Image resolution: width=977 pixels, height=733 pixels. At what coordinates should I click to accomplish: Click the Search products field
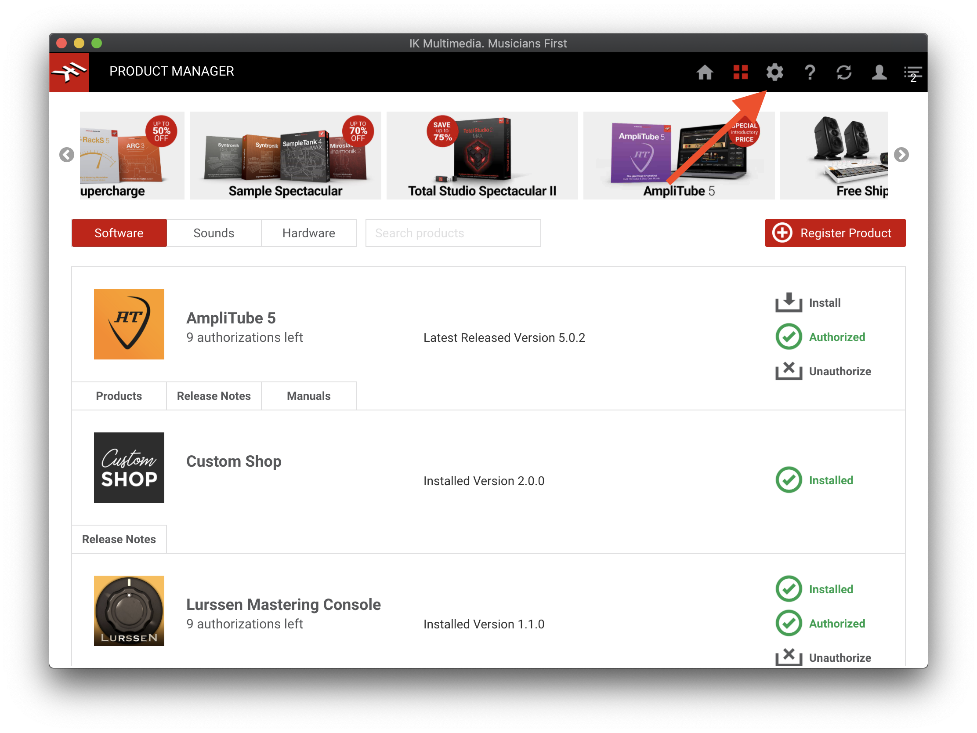(x=453, y=233)
